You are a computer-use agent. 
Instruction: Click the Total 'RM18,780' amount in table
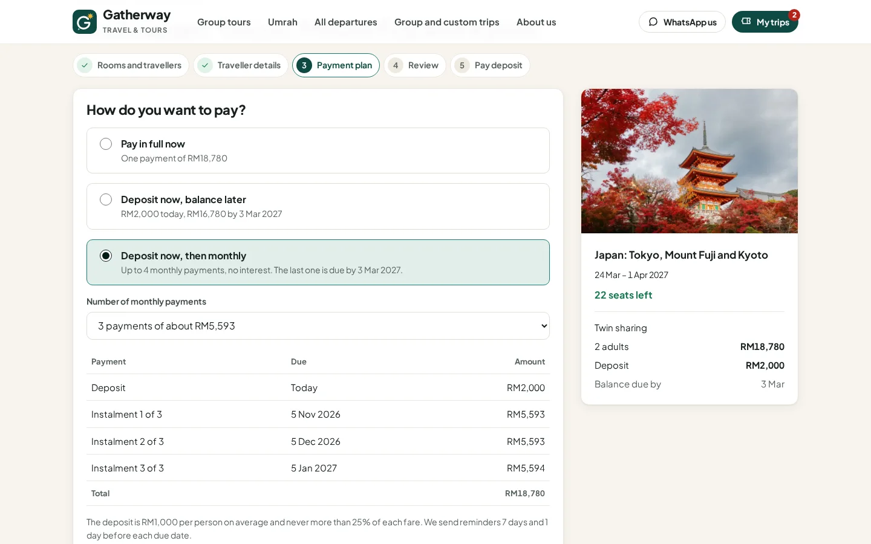pyautogui.click(x=525, y=494)
